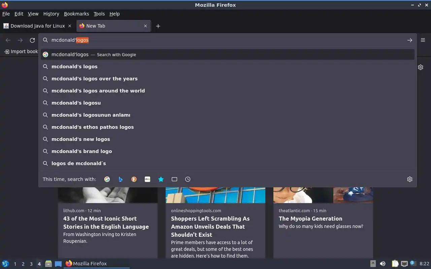Open the Tools menu

tap(99, 14)
